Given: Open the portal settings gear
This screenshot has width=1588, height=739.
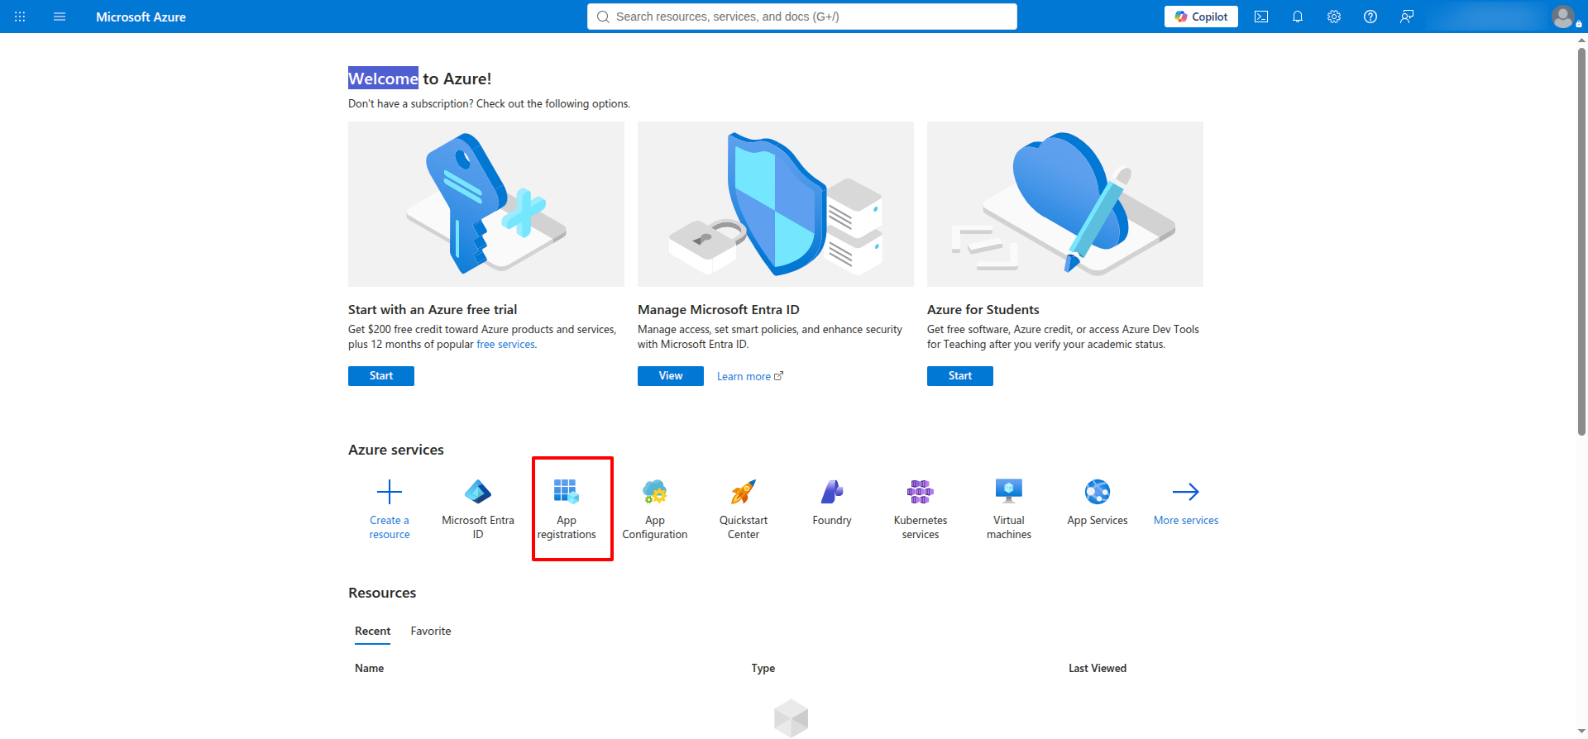Looking at the screenshot, I should click(1334, 17).
